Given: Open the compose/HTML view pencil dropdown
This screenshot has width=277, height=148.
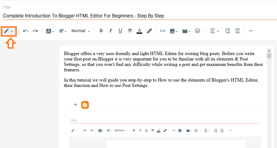Looking at the screenshot, I should [9, 31].
